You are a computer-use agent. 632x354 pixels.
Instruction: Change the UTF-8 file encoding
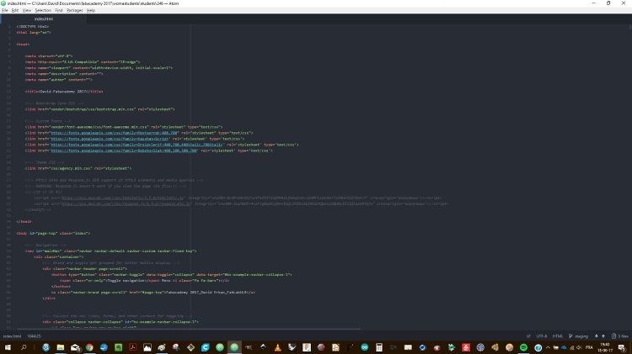pos(542,336)
